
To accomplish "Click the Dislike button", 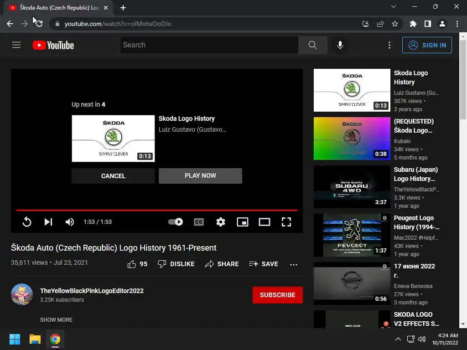I will (176, 264).
